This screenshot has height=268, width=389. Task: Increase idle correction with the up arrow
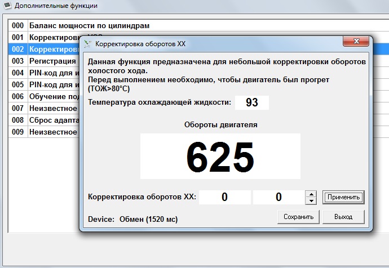[311, 194]
